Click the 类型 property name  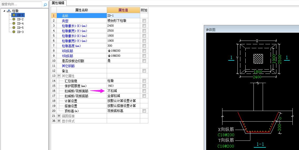tap(65, 21)
